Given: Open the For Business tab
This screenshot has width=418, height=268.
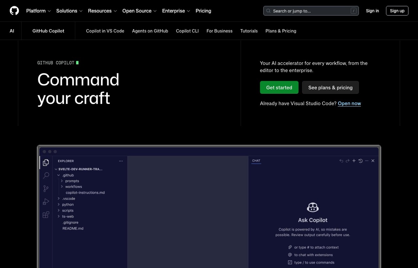Looking at the screenshot, I should point(219,31).
